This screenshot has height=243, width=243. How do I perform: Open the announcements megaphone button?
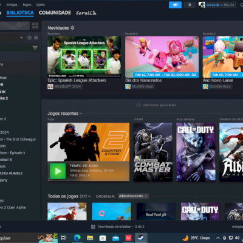click(x=175, y=5)
